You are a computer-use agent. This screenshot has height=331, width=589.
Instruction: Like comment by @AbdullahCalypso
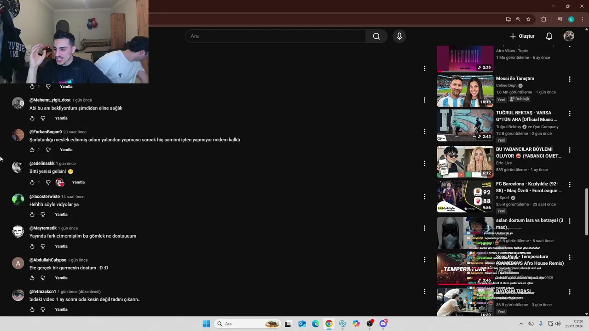pos(32,278)
